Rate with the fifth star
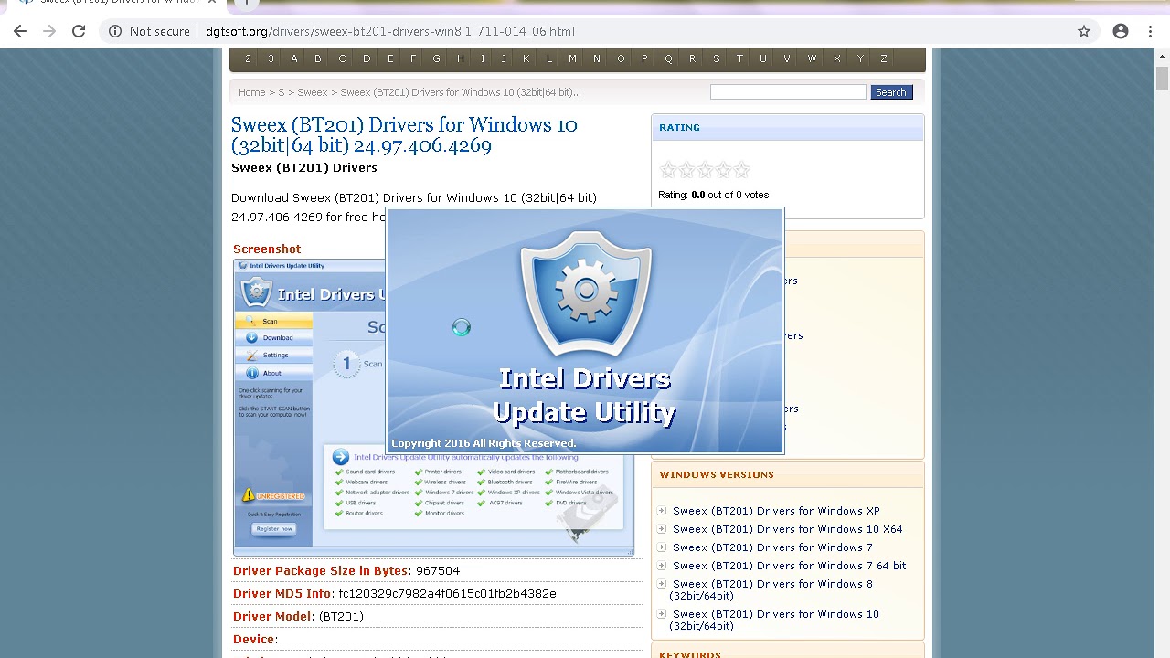This screenshot has width=1170, height=658. point(741,169)
